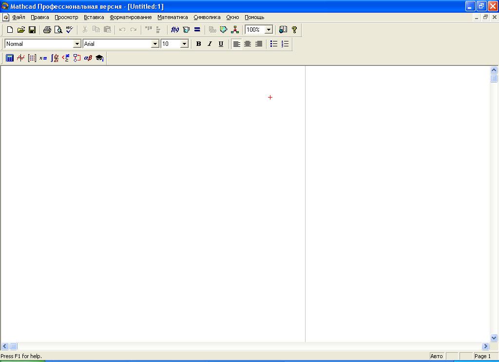
Task: Open Print Preview magnifier icon
Action: pos(58,30)
